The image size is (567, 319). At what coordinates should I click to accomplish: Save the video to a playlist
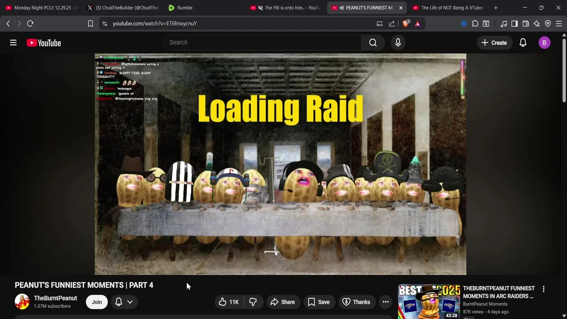[318, 302]
